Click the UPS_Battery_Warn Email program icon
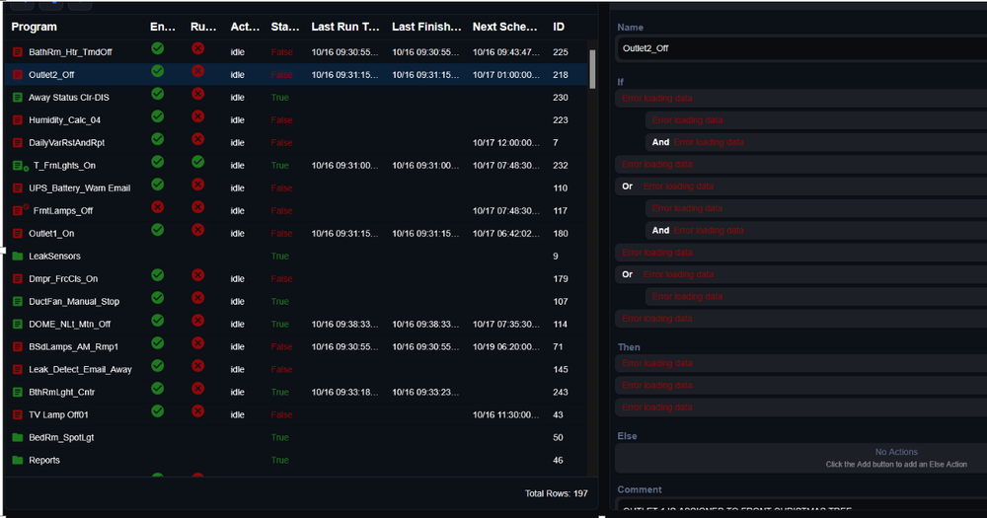987x518 pixels. 18,188
